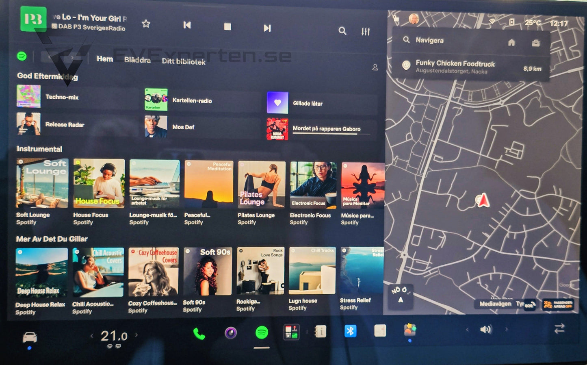Open the audio equalizer settings icon
Screen dimensions: 587x365
[366, 31]
